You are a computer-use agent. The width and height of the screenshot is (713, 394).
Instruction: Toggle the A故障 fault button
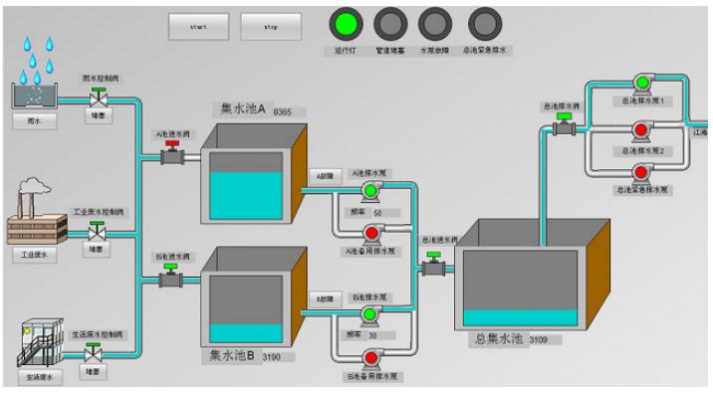coord(325,176)
